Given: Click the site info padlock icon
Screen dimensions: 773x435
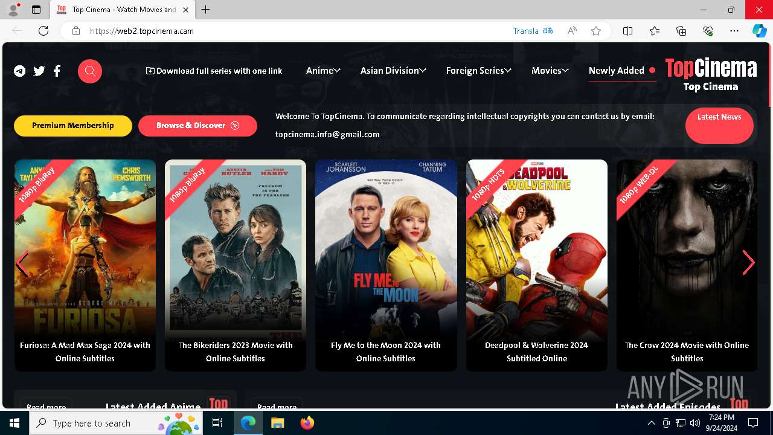Looking at the screenshot, I should pos(75,31).
